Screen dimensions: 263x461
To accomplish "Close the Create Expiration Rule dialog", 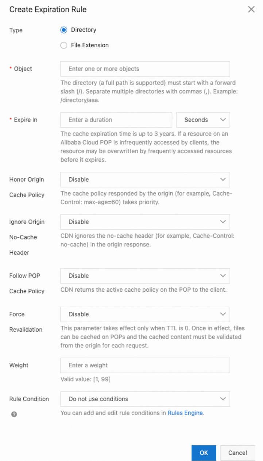I will (251, 9).
